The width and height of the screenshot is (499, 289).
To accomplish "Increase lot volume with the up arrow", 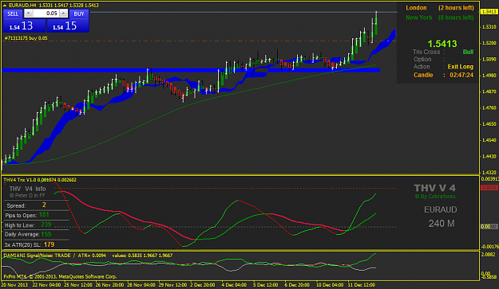I will pyautogui.click(x=64, y=14).
